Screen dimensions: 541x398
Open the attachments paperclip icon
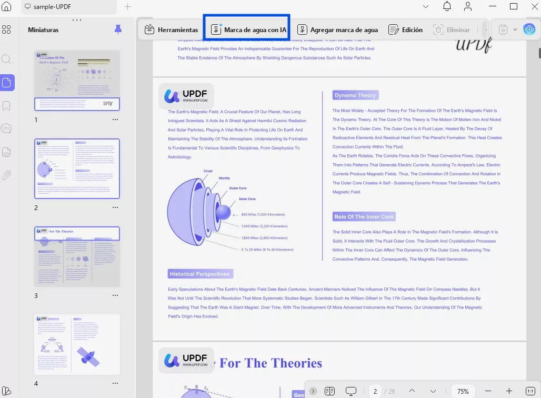6,175
